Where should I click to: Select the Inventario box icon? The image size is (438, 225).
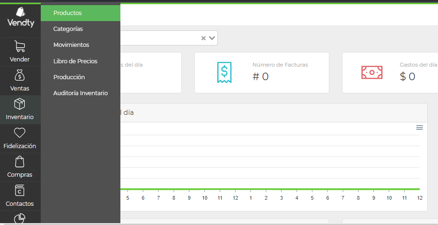point(20,104)
